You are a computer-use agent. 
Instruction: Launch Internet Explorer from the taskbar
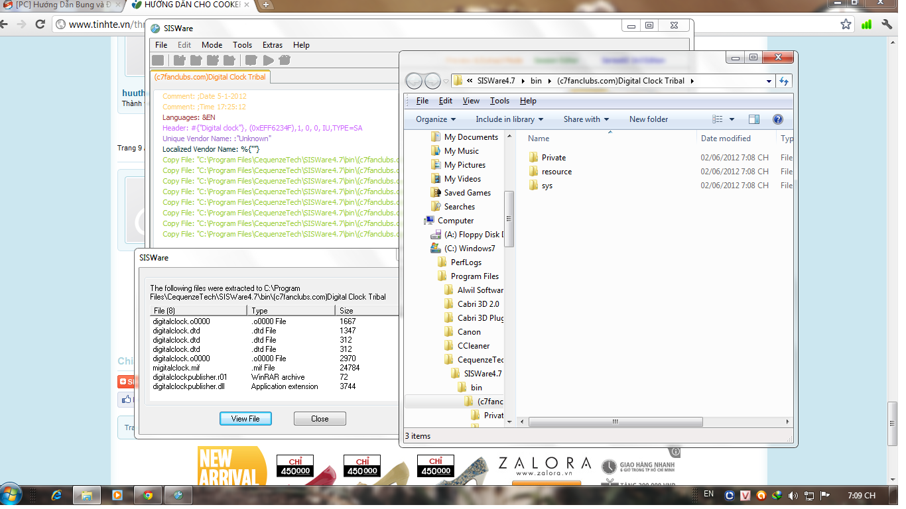[56, 495]
